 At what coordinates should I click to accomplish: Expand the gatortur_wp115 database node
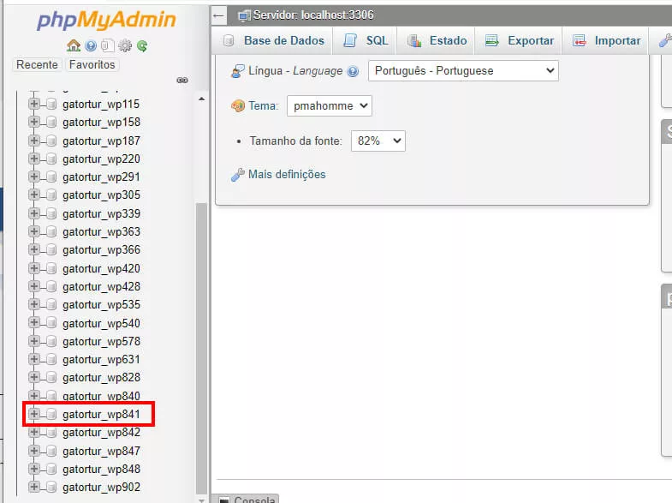click(x=34, y=105)
